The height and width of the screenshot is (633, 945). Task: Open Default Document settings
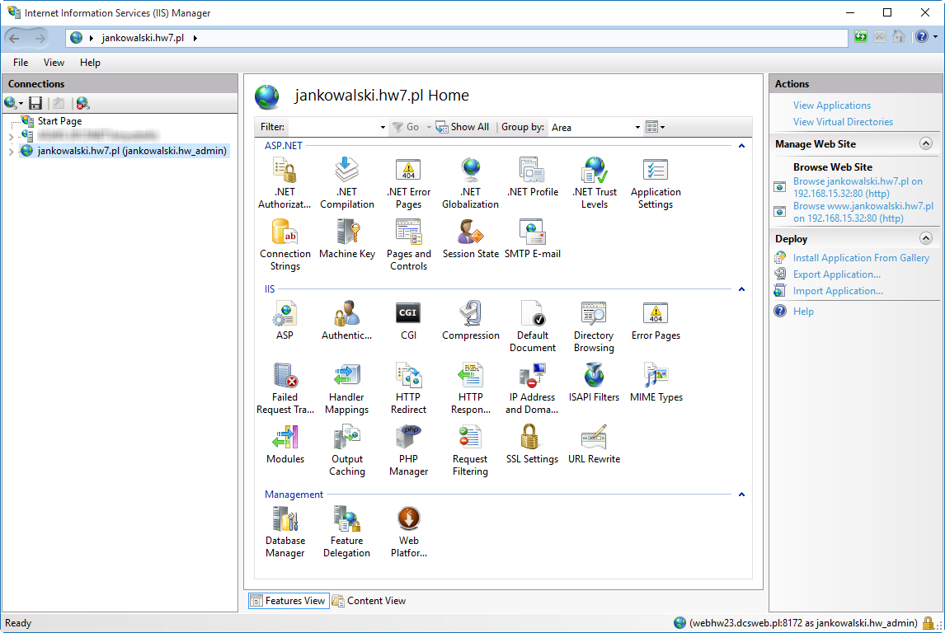(532, 326)
